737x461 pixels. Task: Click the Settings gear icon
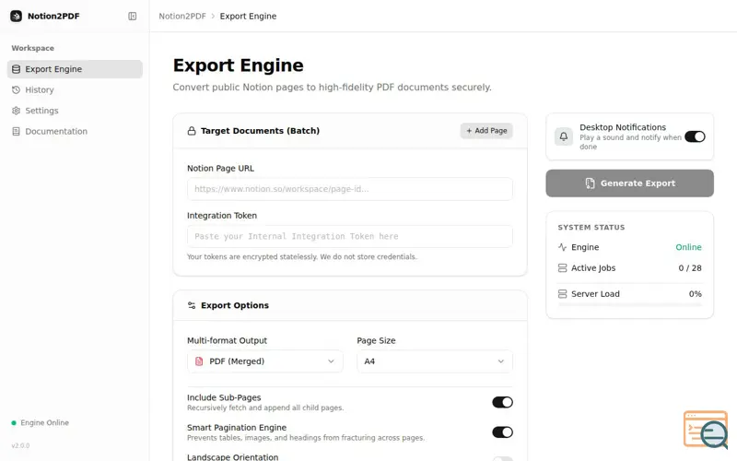click(16, 111)
